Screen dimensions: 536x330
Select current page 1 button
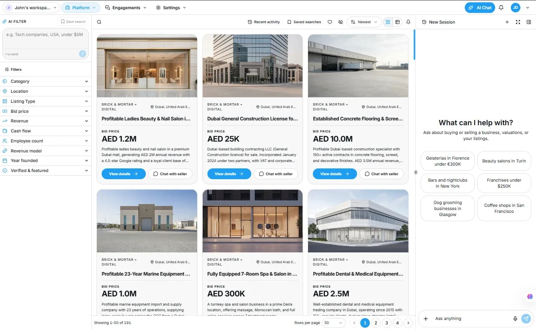pos(365,323)
